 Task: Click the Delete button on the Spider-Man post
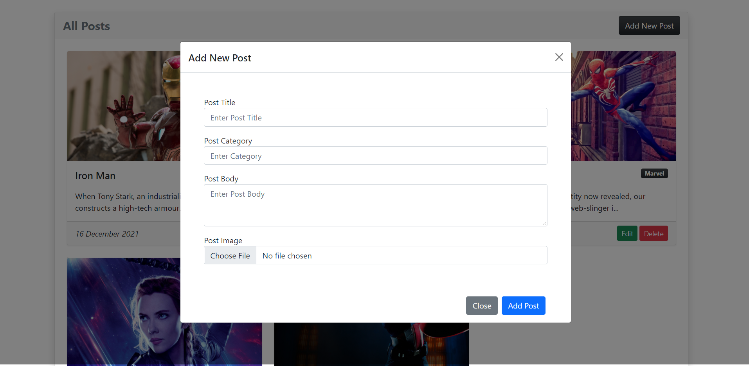653,233
